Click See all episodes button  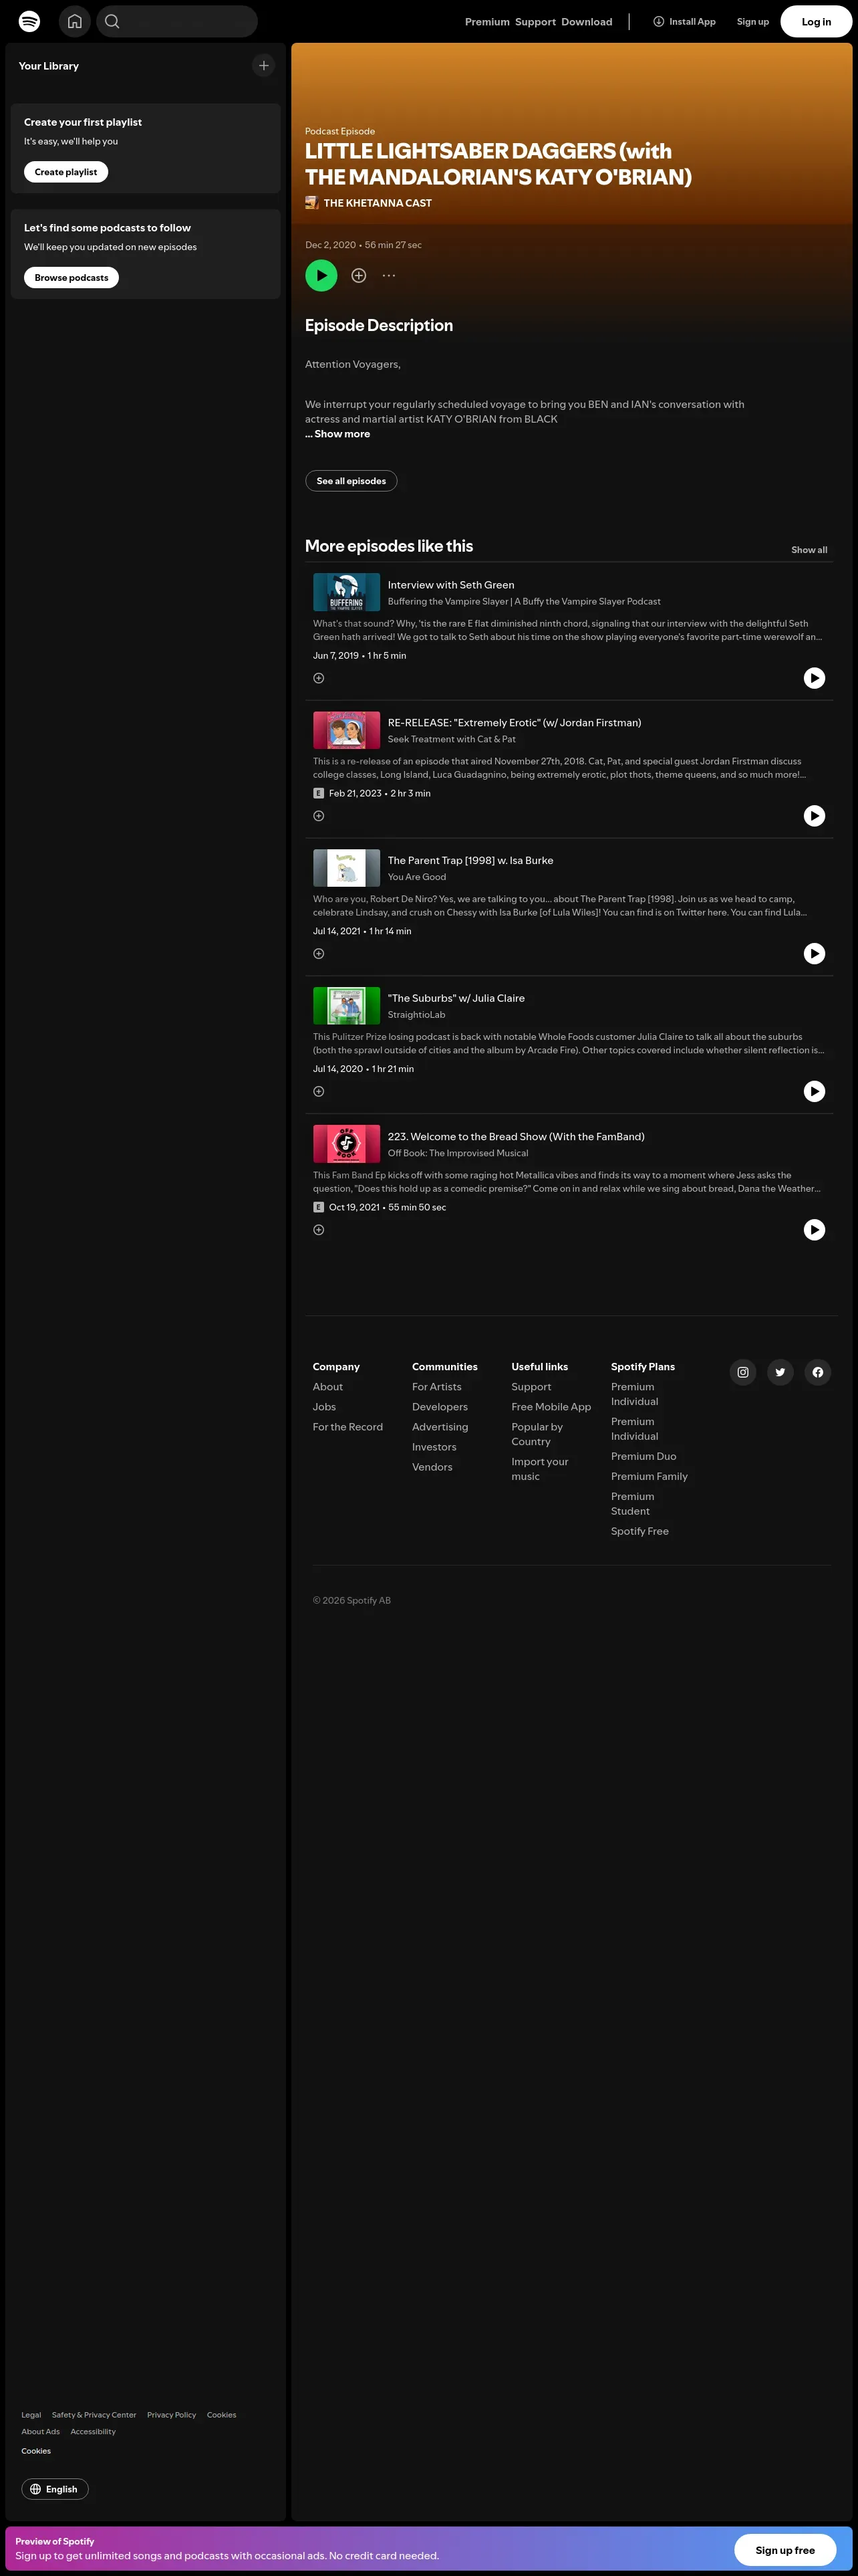pos(351,481)
